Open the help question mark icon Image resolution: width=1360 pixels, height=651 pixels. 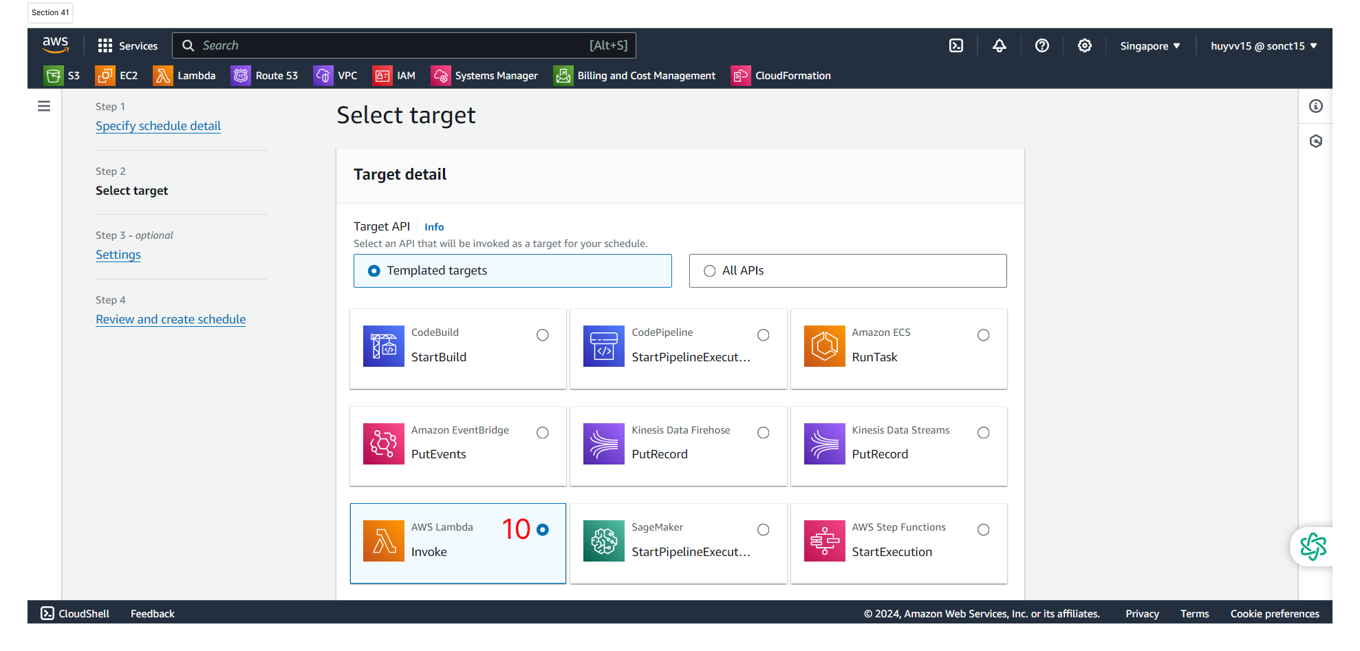click(x=1042, y=45)
